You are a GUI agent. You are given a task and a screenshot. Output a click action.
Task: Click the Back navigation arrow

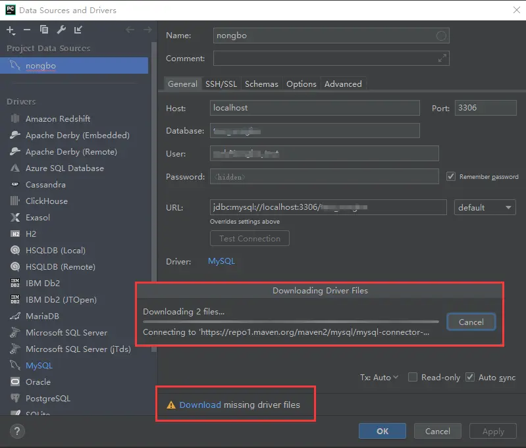tap(130, 30)
